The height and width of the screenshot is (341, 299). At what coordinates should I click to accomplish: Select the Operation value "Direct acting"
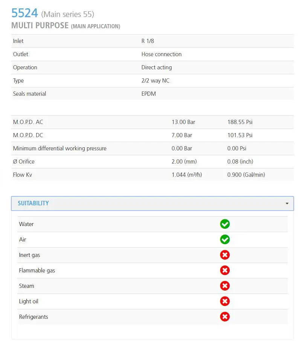pos(157,67)
